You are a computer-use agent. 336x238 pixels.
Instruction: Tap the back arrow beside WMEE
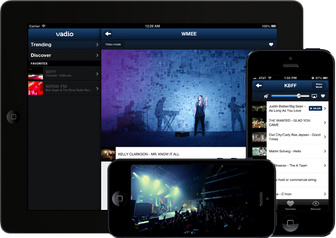[108, 34]
